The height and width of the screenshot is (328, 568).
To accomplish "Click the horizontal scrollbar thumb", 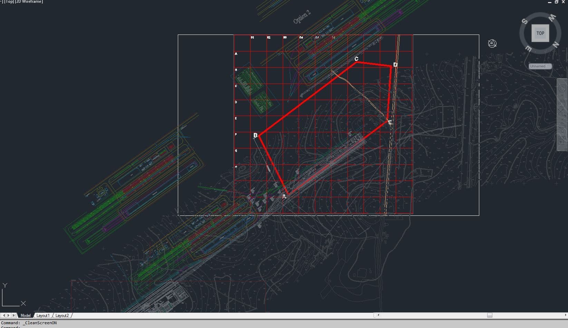I will 489,315.
